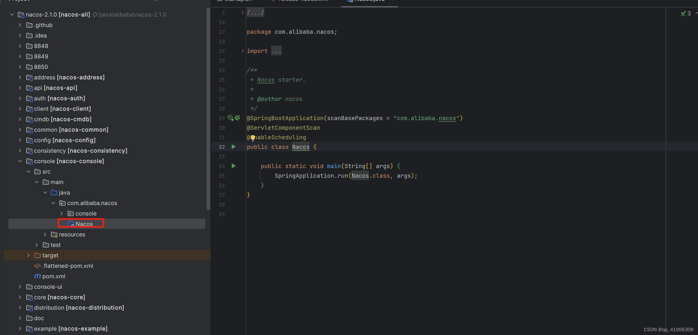Unfold the import block on line 19

coord(242,51)
